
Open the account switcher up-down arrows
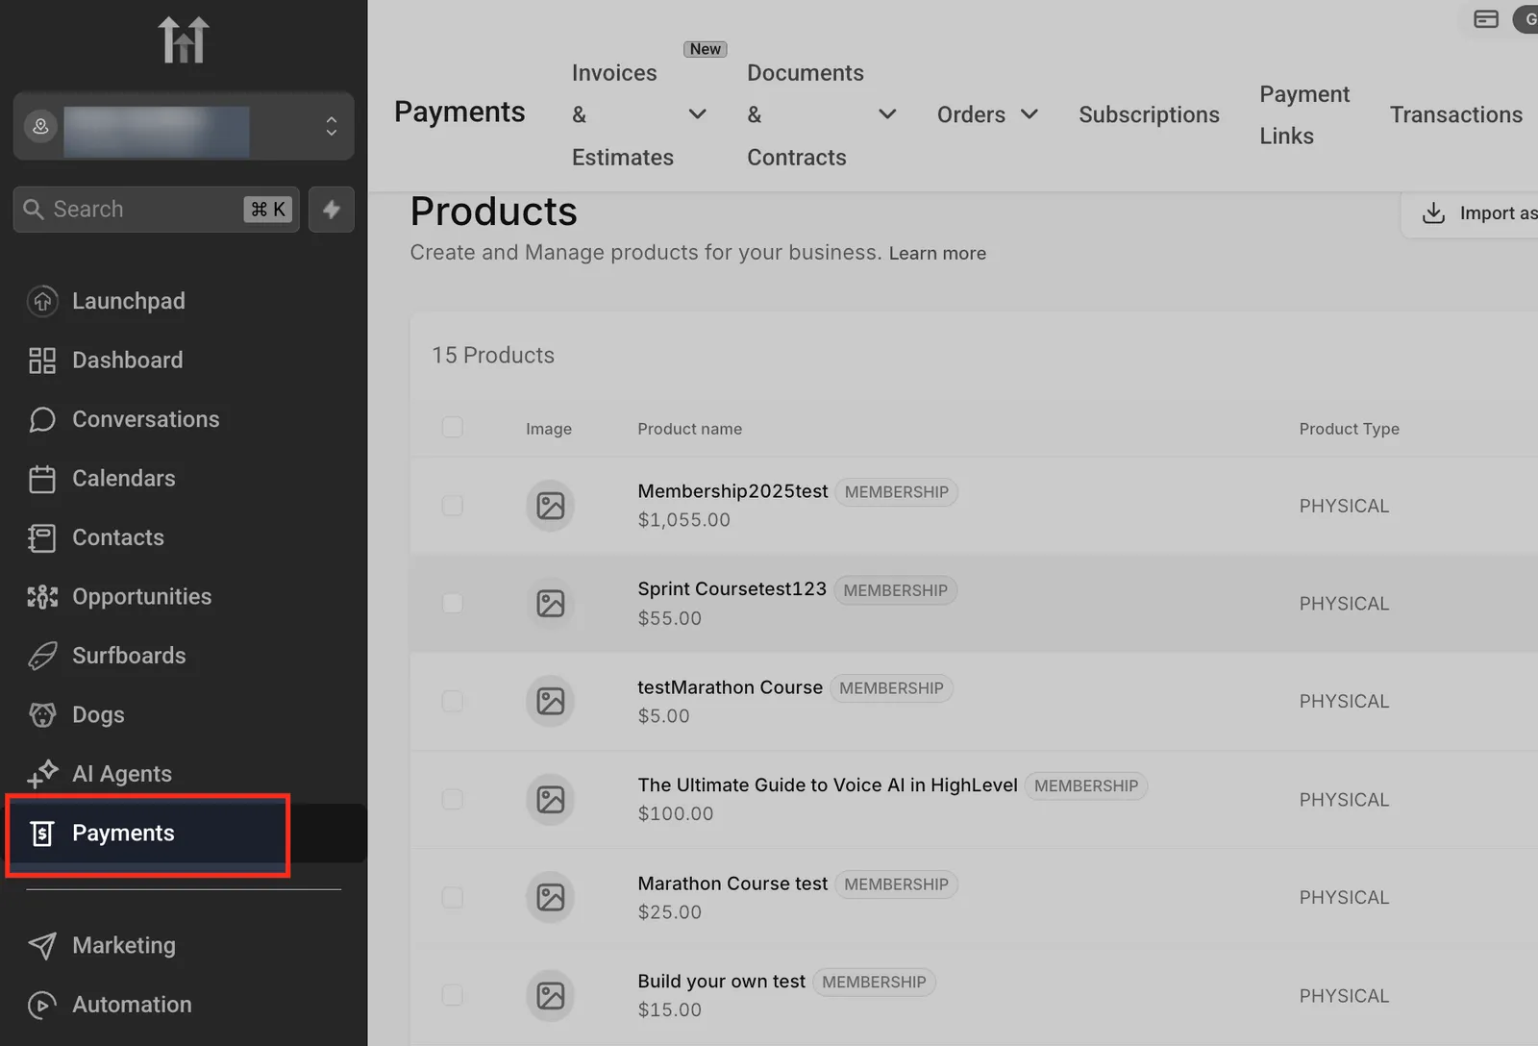tap(331, 126)
